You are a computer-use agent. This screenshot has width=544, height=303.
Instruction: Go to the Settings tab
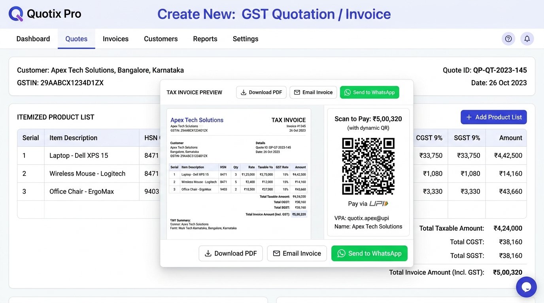point(246,39)
